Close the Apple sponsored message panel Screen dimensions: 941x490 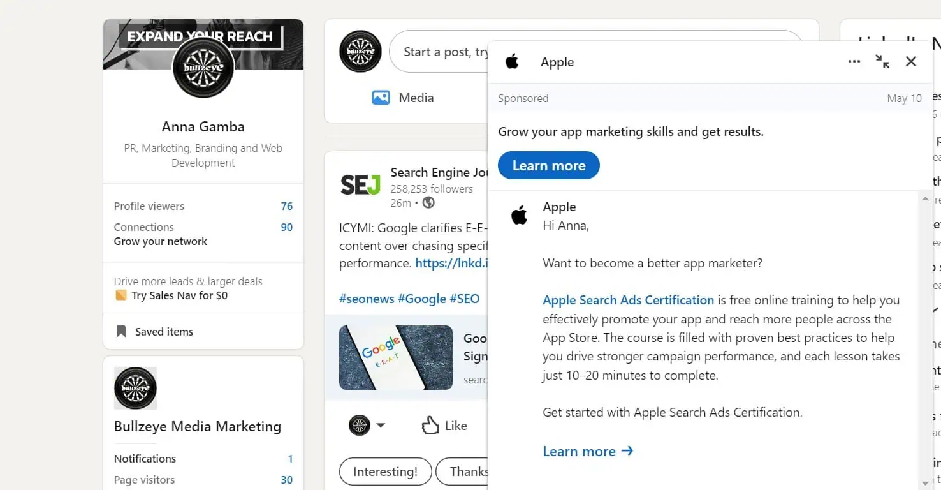click(x=911, y=61)
